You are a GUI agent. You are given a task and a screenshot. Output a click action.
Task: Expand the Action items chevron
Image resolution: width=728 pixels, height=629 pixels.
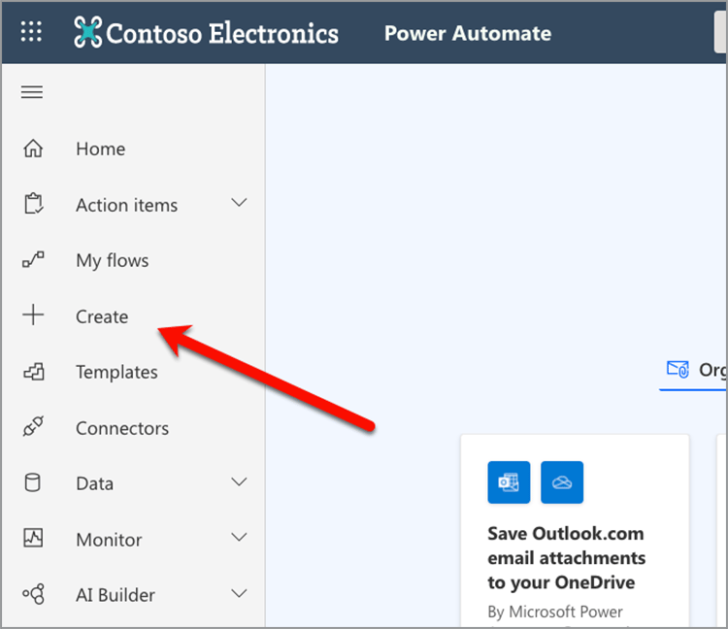[239, 204]
